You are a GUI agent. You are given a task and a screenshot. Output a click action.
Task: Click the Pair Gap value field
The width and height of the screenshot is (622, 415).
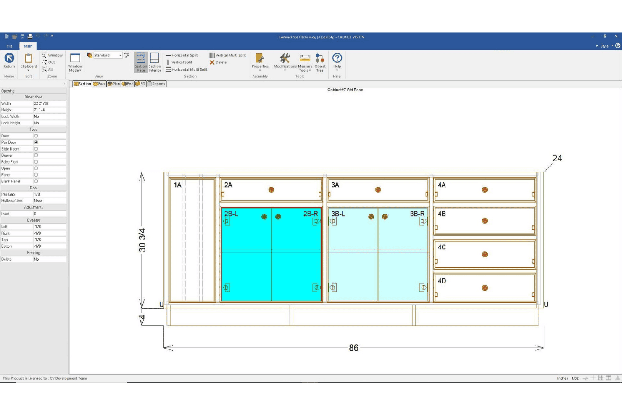(x=50, y=194)
